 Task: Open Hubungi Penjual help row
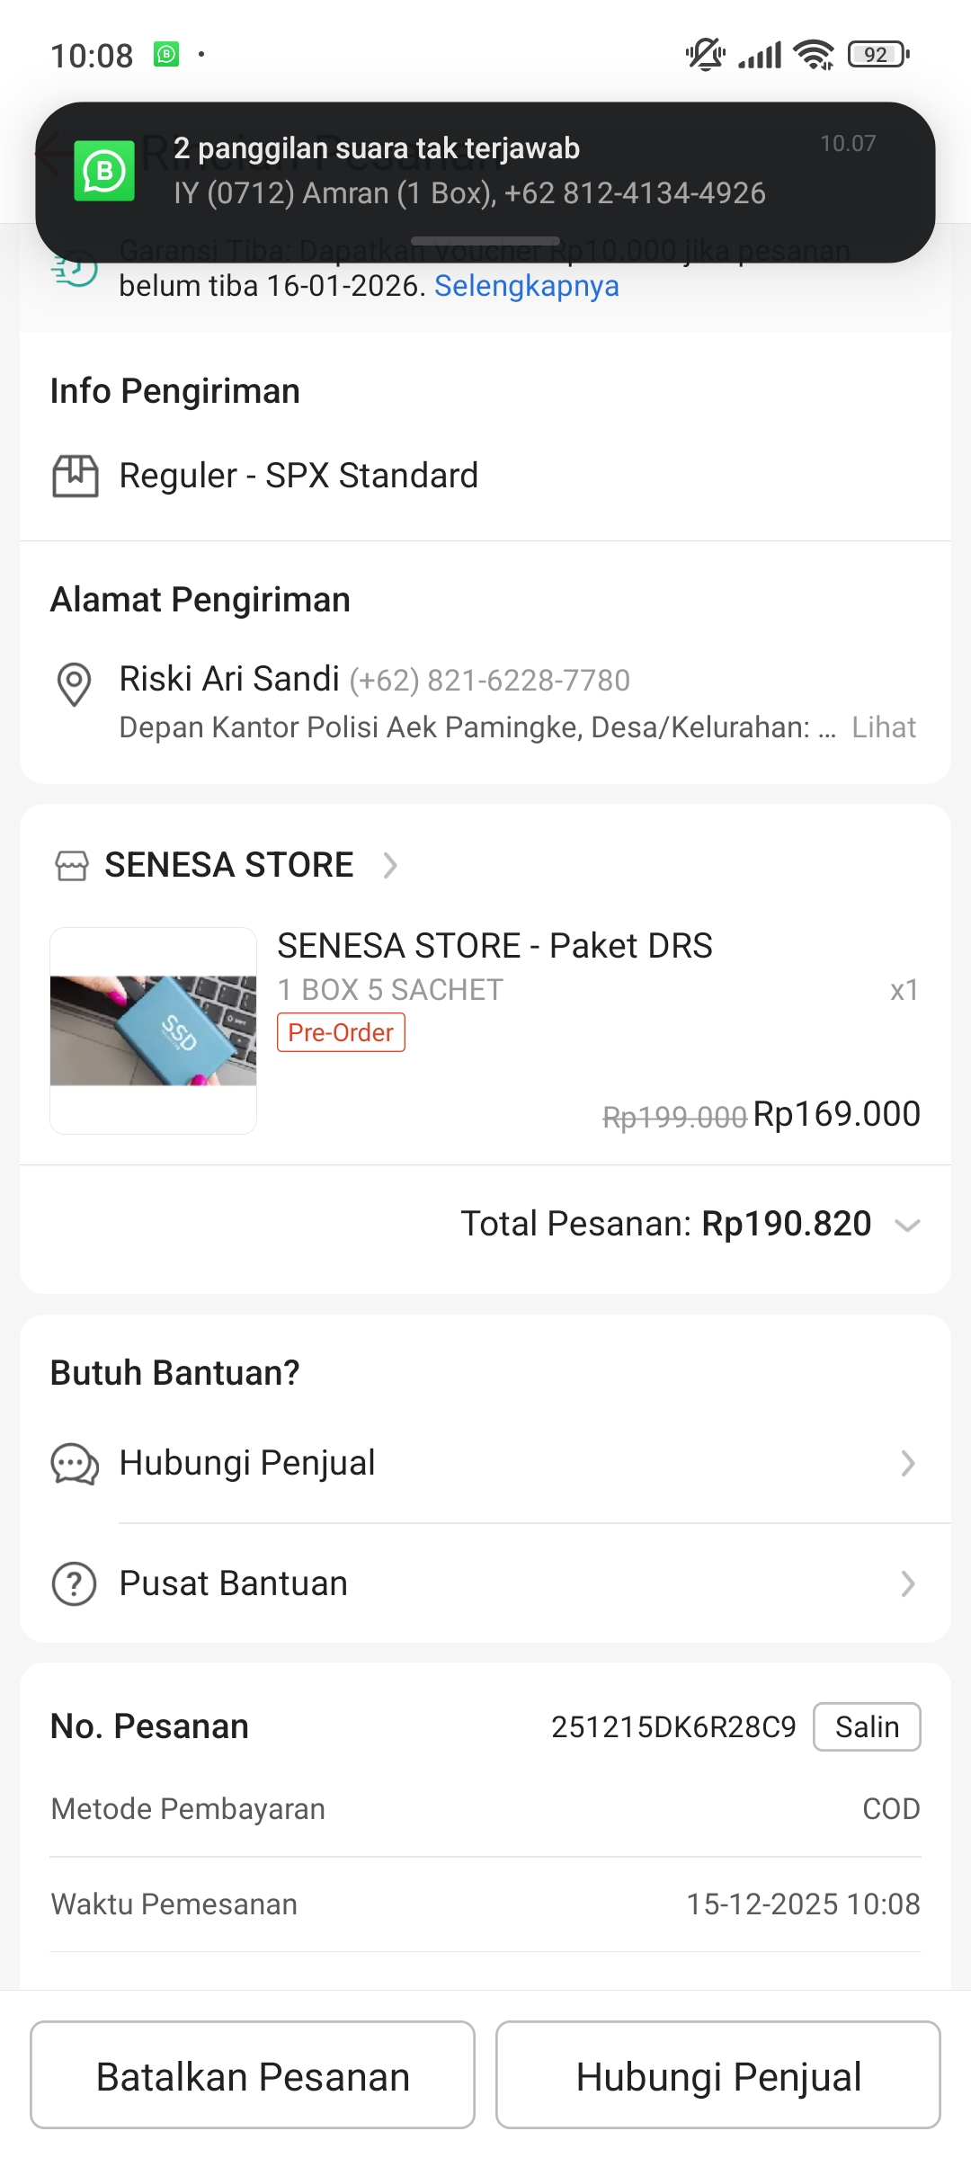(485, 1464)
